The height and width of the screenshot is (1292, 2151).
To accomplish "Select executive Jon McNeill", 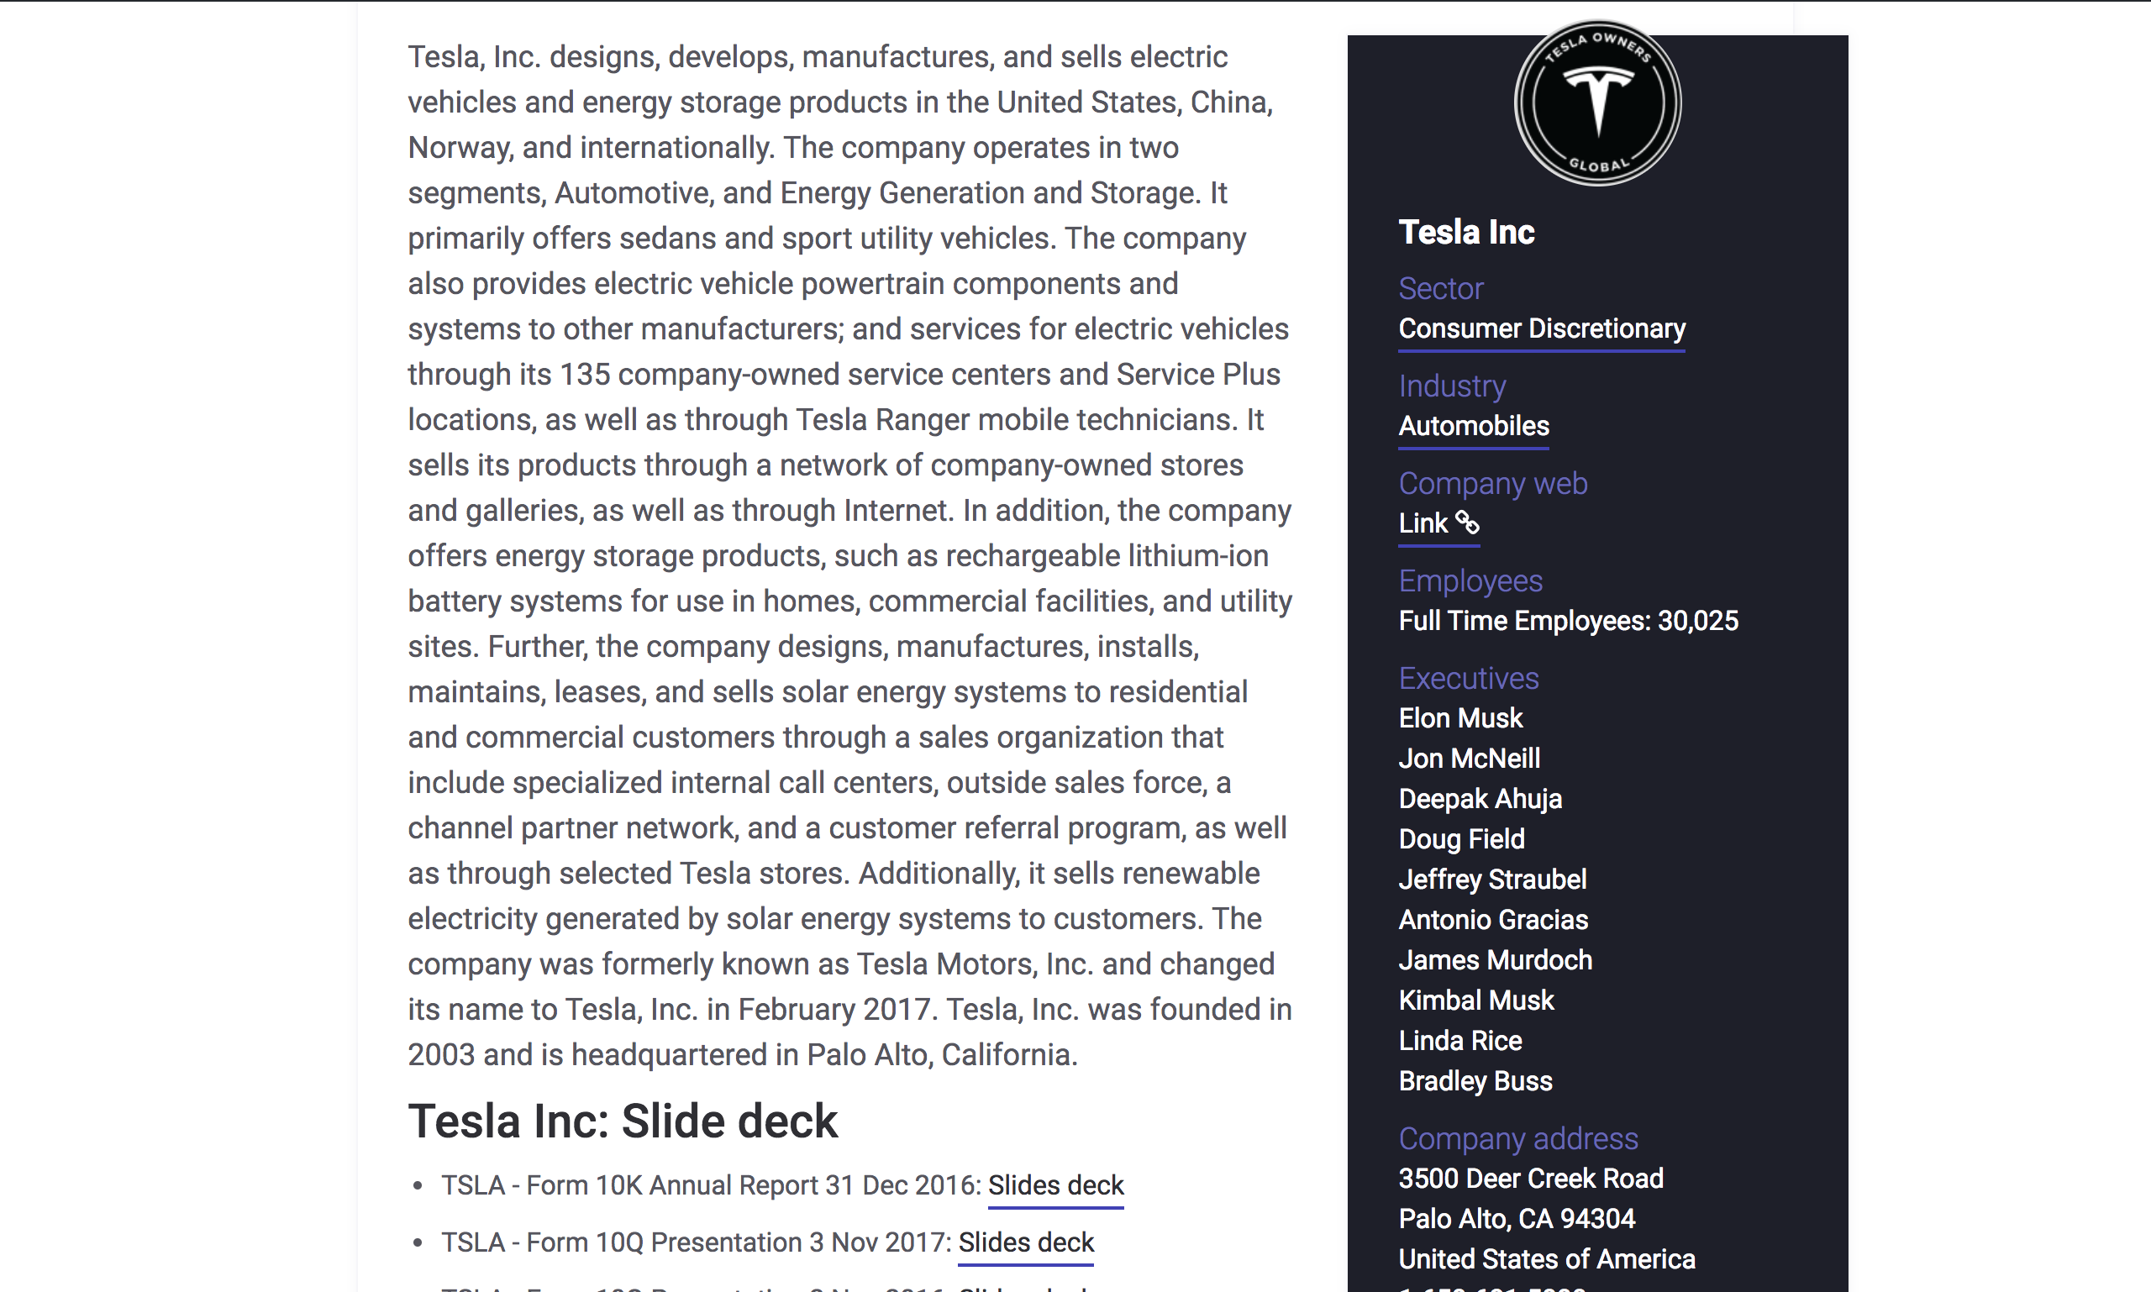I will tap(1469, 759).
